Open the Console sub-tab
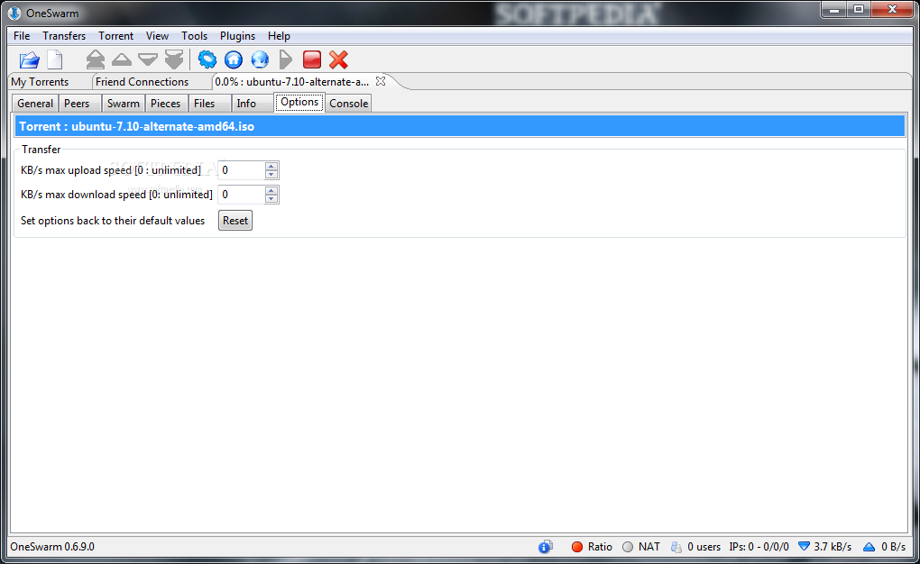The image size is (920, 564). click(348, 104)
